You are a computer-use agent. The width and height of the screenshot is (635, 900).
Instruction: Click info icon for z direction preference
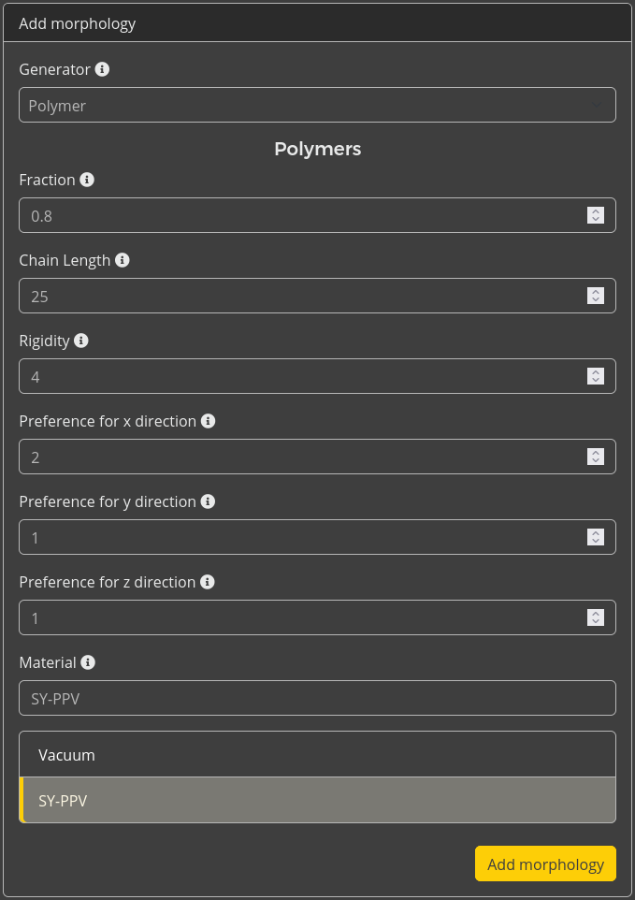point(208,582)
